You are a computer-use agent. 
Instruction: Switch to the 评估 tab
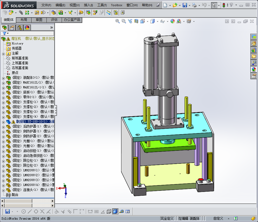tap(54, 20)
